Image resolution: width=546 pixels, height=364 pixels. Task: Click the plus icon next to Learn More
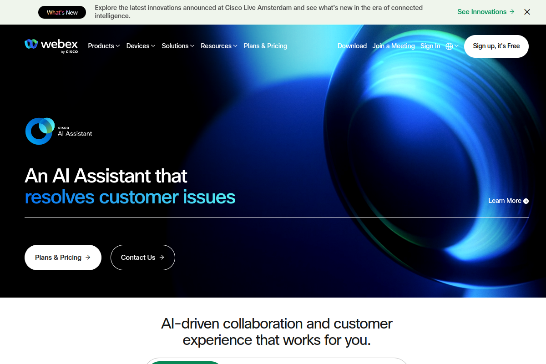click(526, 201)
